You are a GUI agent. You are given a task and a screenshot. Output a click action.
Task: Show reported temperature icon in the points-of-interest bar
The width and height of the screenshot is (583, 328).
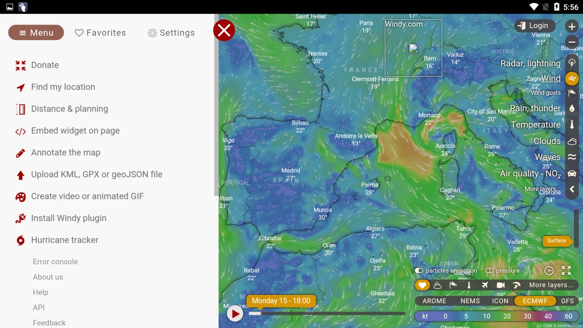click(x=469, y=285)
